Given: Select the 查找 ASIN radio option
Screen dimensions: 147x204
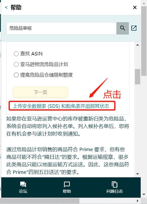Looking at the screenshot, I should [x=16, y=54].
